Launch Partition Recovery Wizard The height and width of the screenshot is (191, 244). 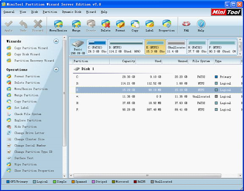pyautogui.click(x=34, y=61)
